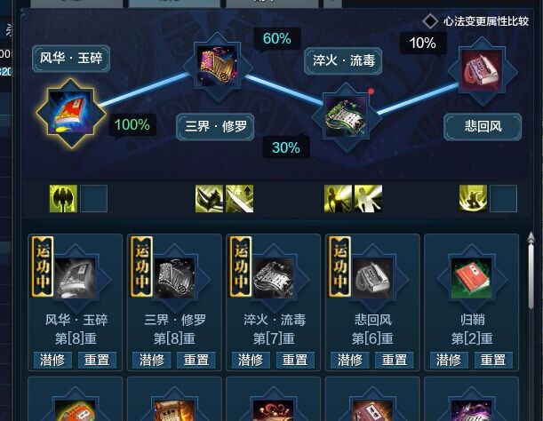The width and height of the screenshot is (543, 421).
Task: Click the crouching figure skill icon
Action: click(473, 198)
